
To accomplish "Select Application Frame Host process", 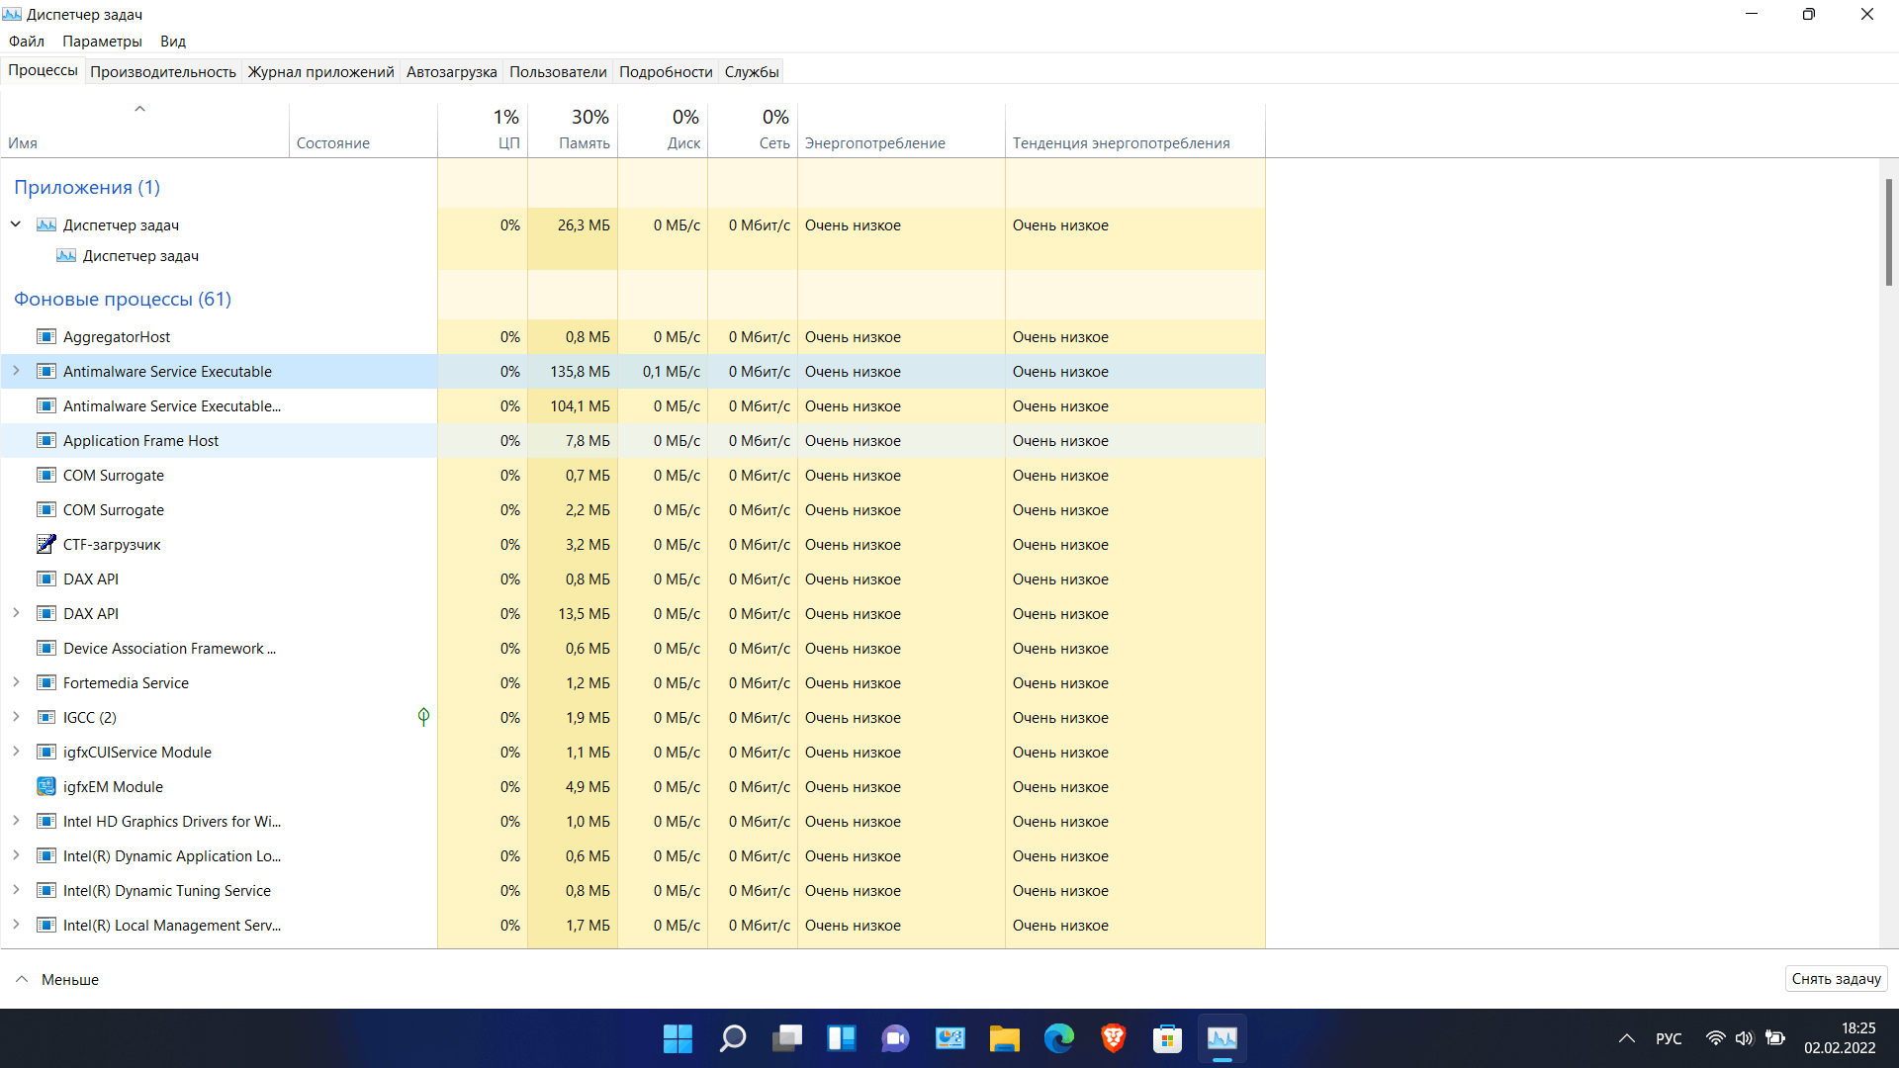I will [x=633, y=440].
